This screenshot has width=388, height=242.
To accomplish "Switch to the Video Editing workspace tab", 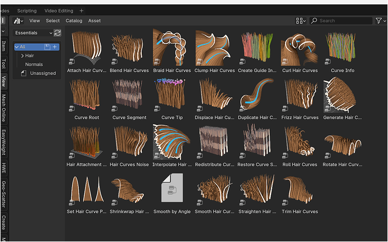I will pyautogui.click(x=58, y=11).
